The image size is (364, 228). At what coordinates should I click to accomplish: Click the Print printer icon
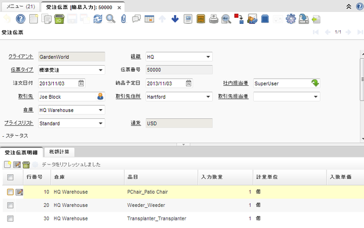[x=214, y=19]
